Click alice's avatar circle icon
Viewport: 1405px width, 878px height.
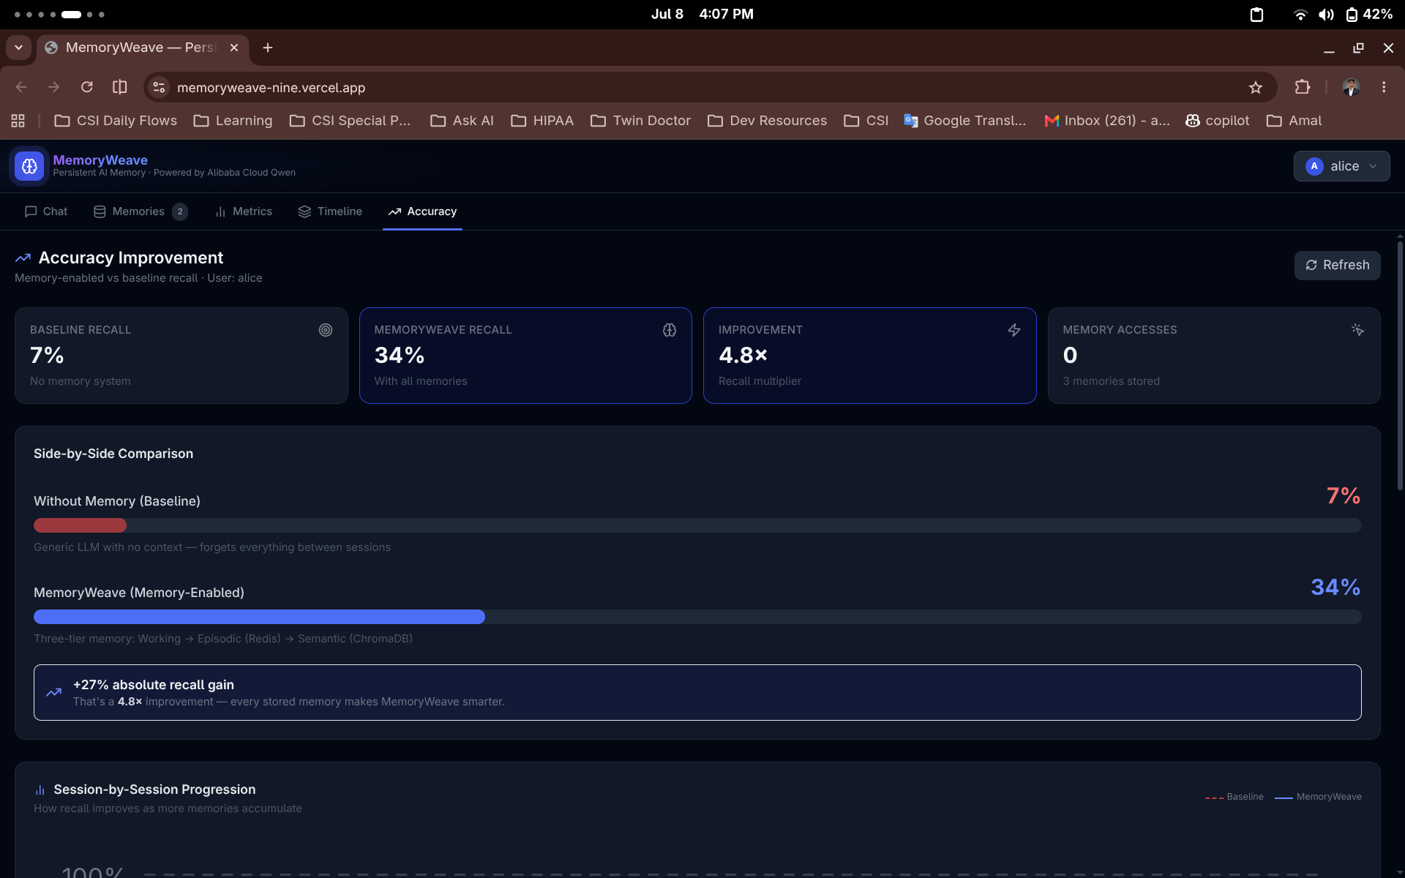coord(1314,166)
